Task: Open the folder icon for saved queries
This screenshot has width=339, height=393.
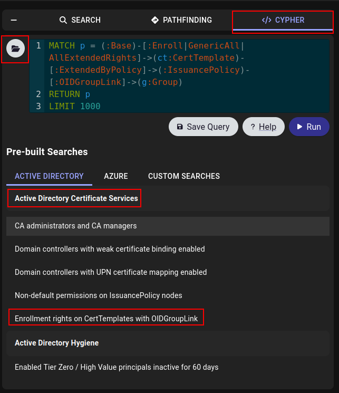Action: [x=15, y=49]
